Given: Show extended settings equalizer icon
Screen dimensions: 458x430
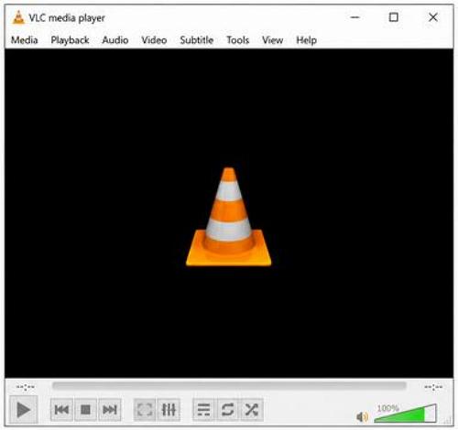Looking at the screenshot, I should [x=169, y=410].
